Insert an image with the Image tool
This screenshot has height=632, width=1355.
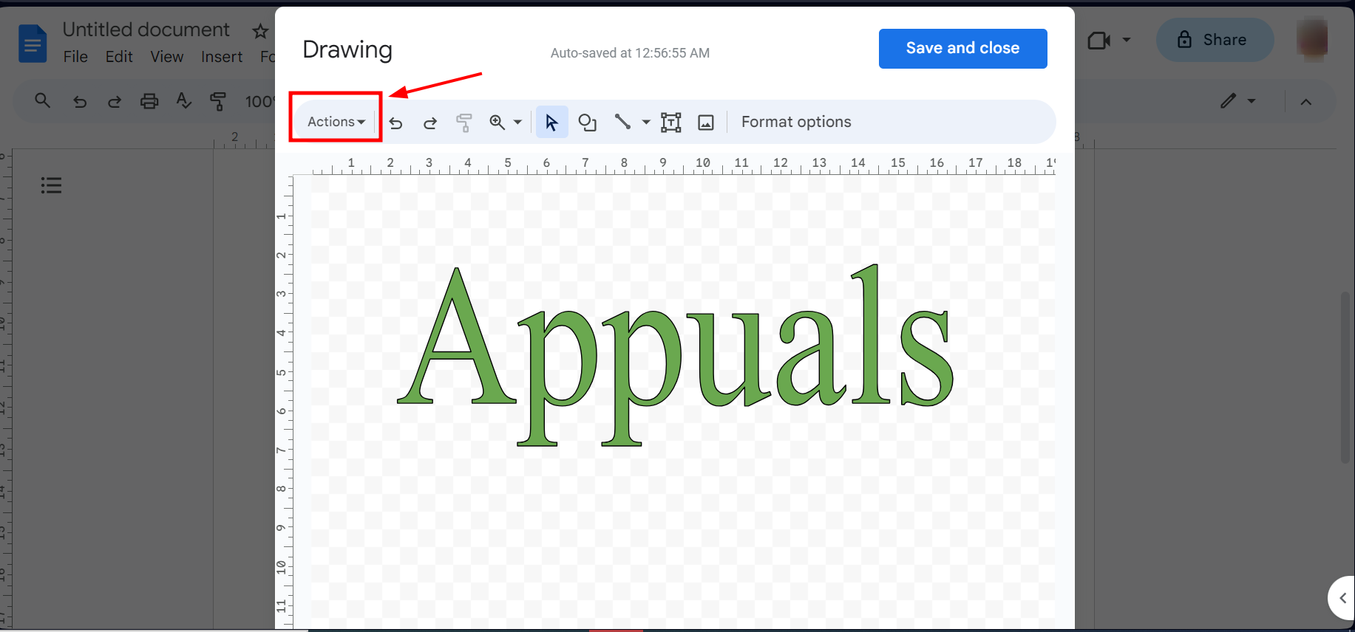[706, 123]
